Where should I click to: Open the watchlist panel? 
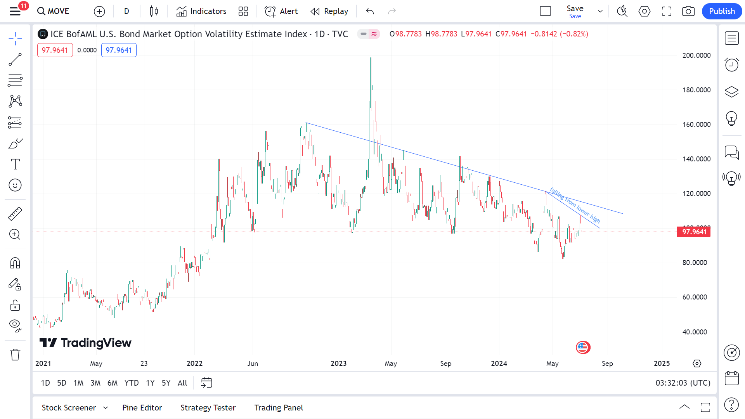coord(731,38)
